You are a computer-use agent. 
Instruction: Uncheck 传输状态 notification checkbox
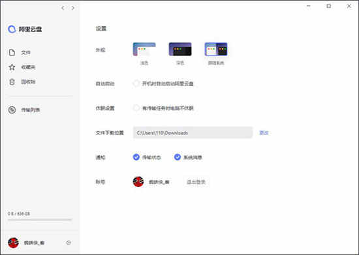pos(136,157)
